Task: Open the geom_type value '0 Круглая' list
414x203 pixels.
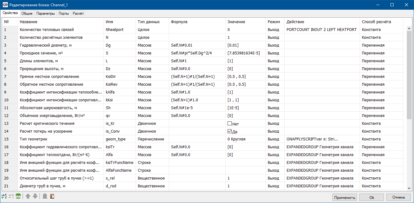Action: click(x=245, y=139)
